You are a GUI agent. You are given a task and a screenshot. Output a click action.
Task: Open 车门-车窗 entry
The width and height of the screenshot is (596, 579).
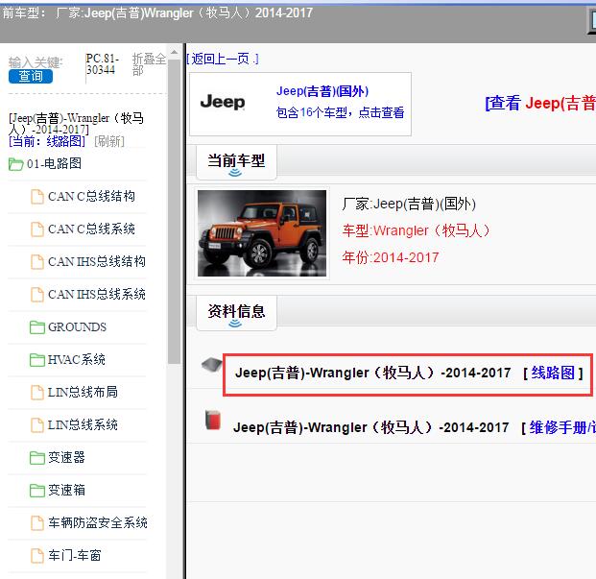click(x=75, y=556)
